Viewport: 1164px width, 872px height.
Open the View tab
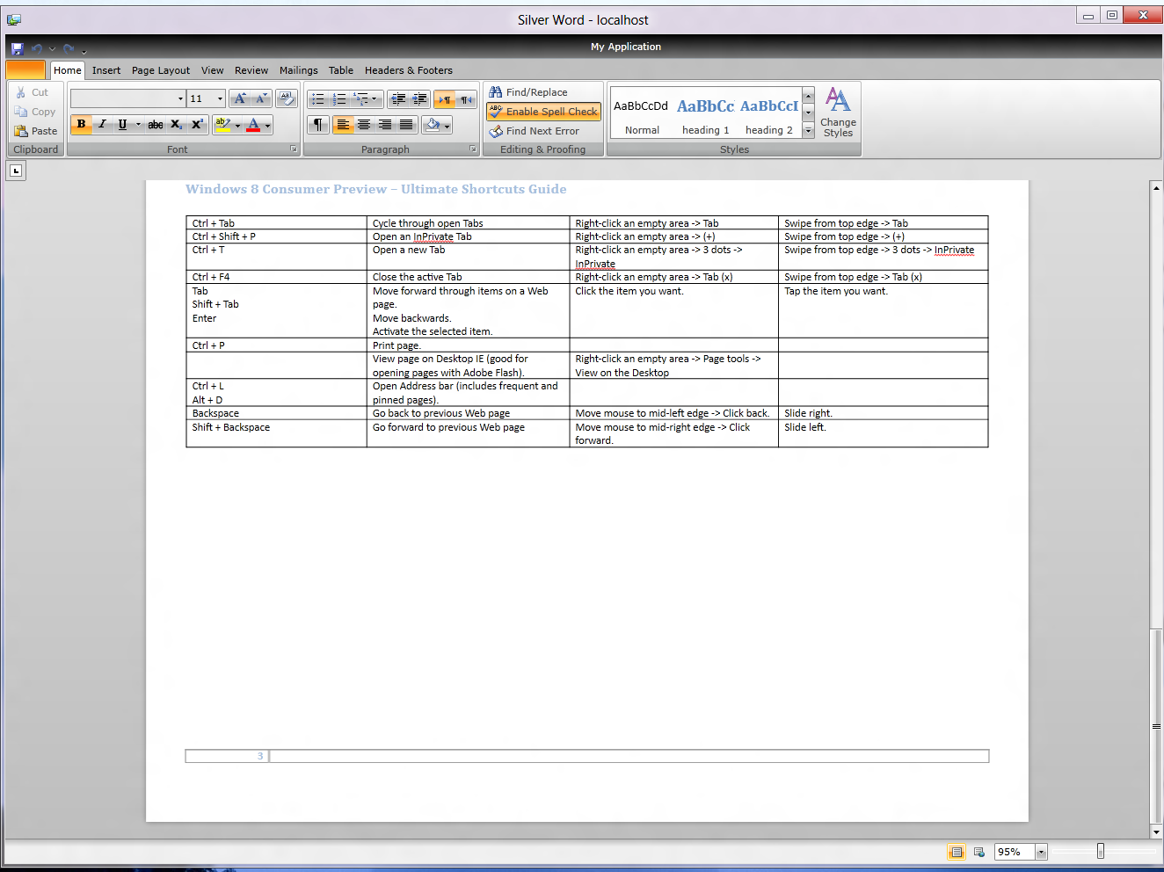click(212, 70)
